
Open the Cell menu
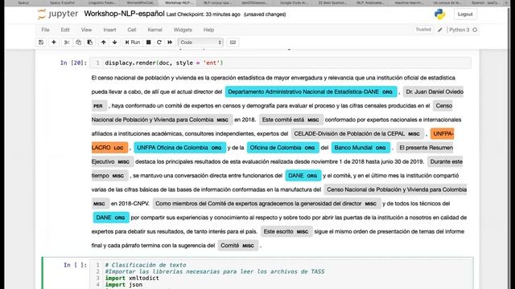click(x=132, y=30)
